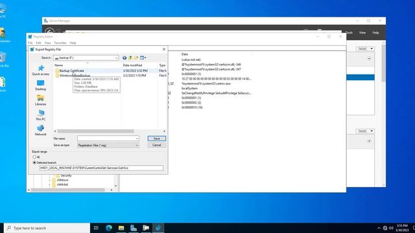Click the registry tree scroll down arrow
Image resolution: width=415 pixels, height=233 pixels.
(x=115, y=186)
